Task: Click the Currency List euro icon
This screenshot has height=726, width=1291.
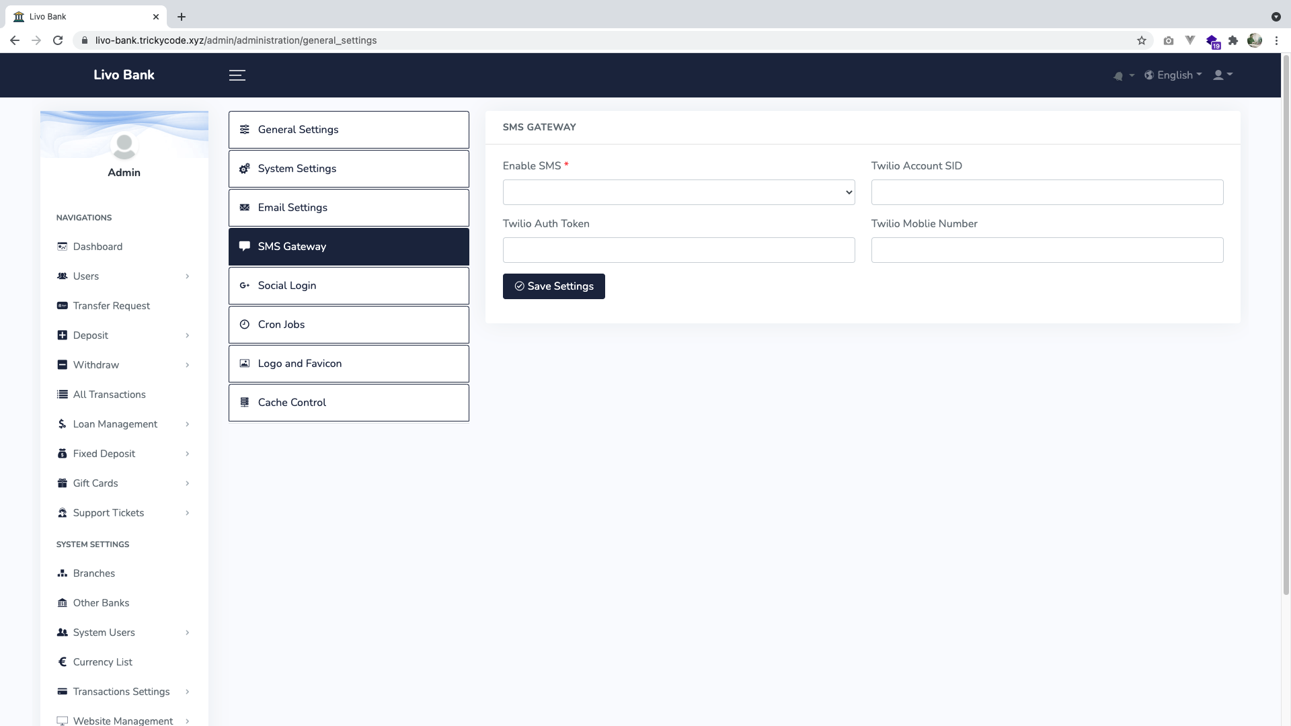Action: tap(62, 662)
